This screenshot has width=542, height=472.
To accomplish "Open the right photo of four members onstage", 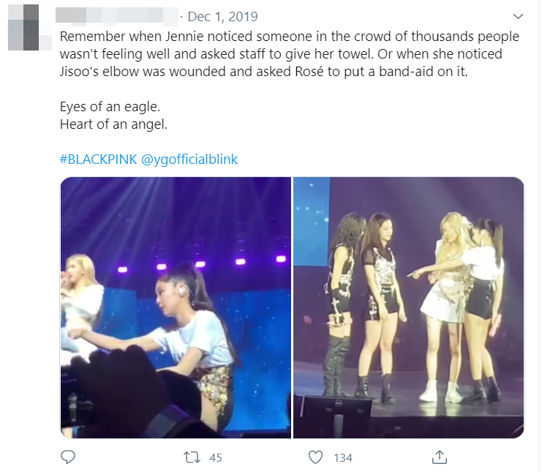I will (408, 307).
